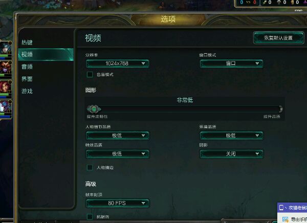Click the 恢复默认设置 button
The width and height of the screenshot is (307, 223).
pyautogui.click(x=278, y=38)
